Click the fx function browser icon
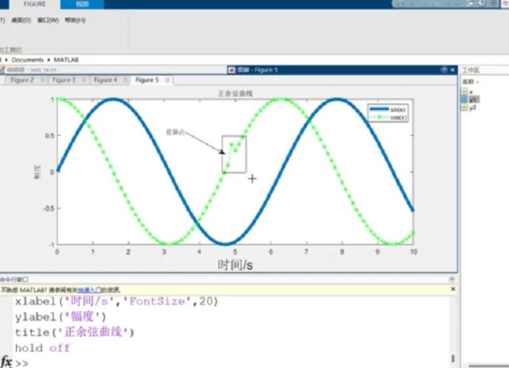The image size is (509, 368). 7,362
